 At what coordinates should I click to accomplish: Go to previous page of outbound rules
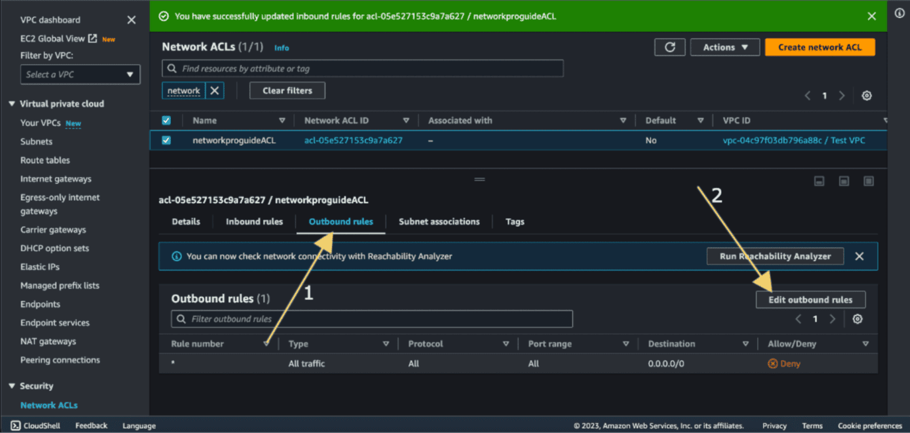(798, 319)
